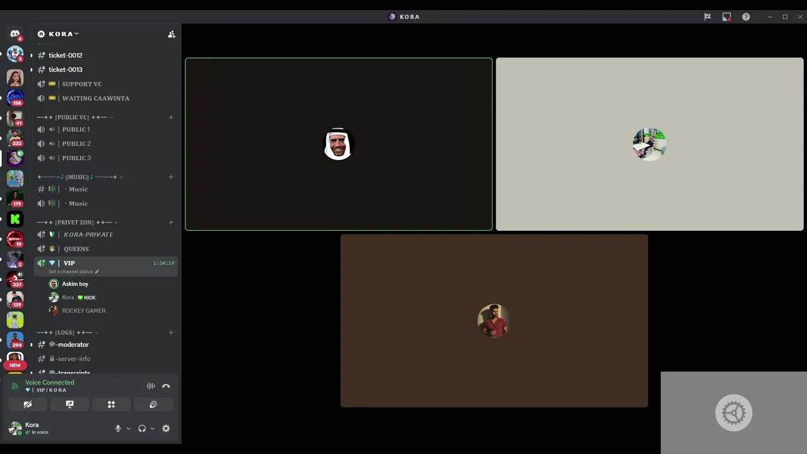The width and height of the screenshot is (807, 454).
Task: Join QUEENS voice channel
Action: point(106,249)
